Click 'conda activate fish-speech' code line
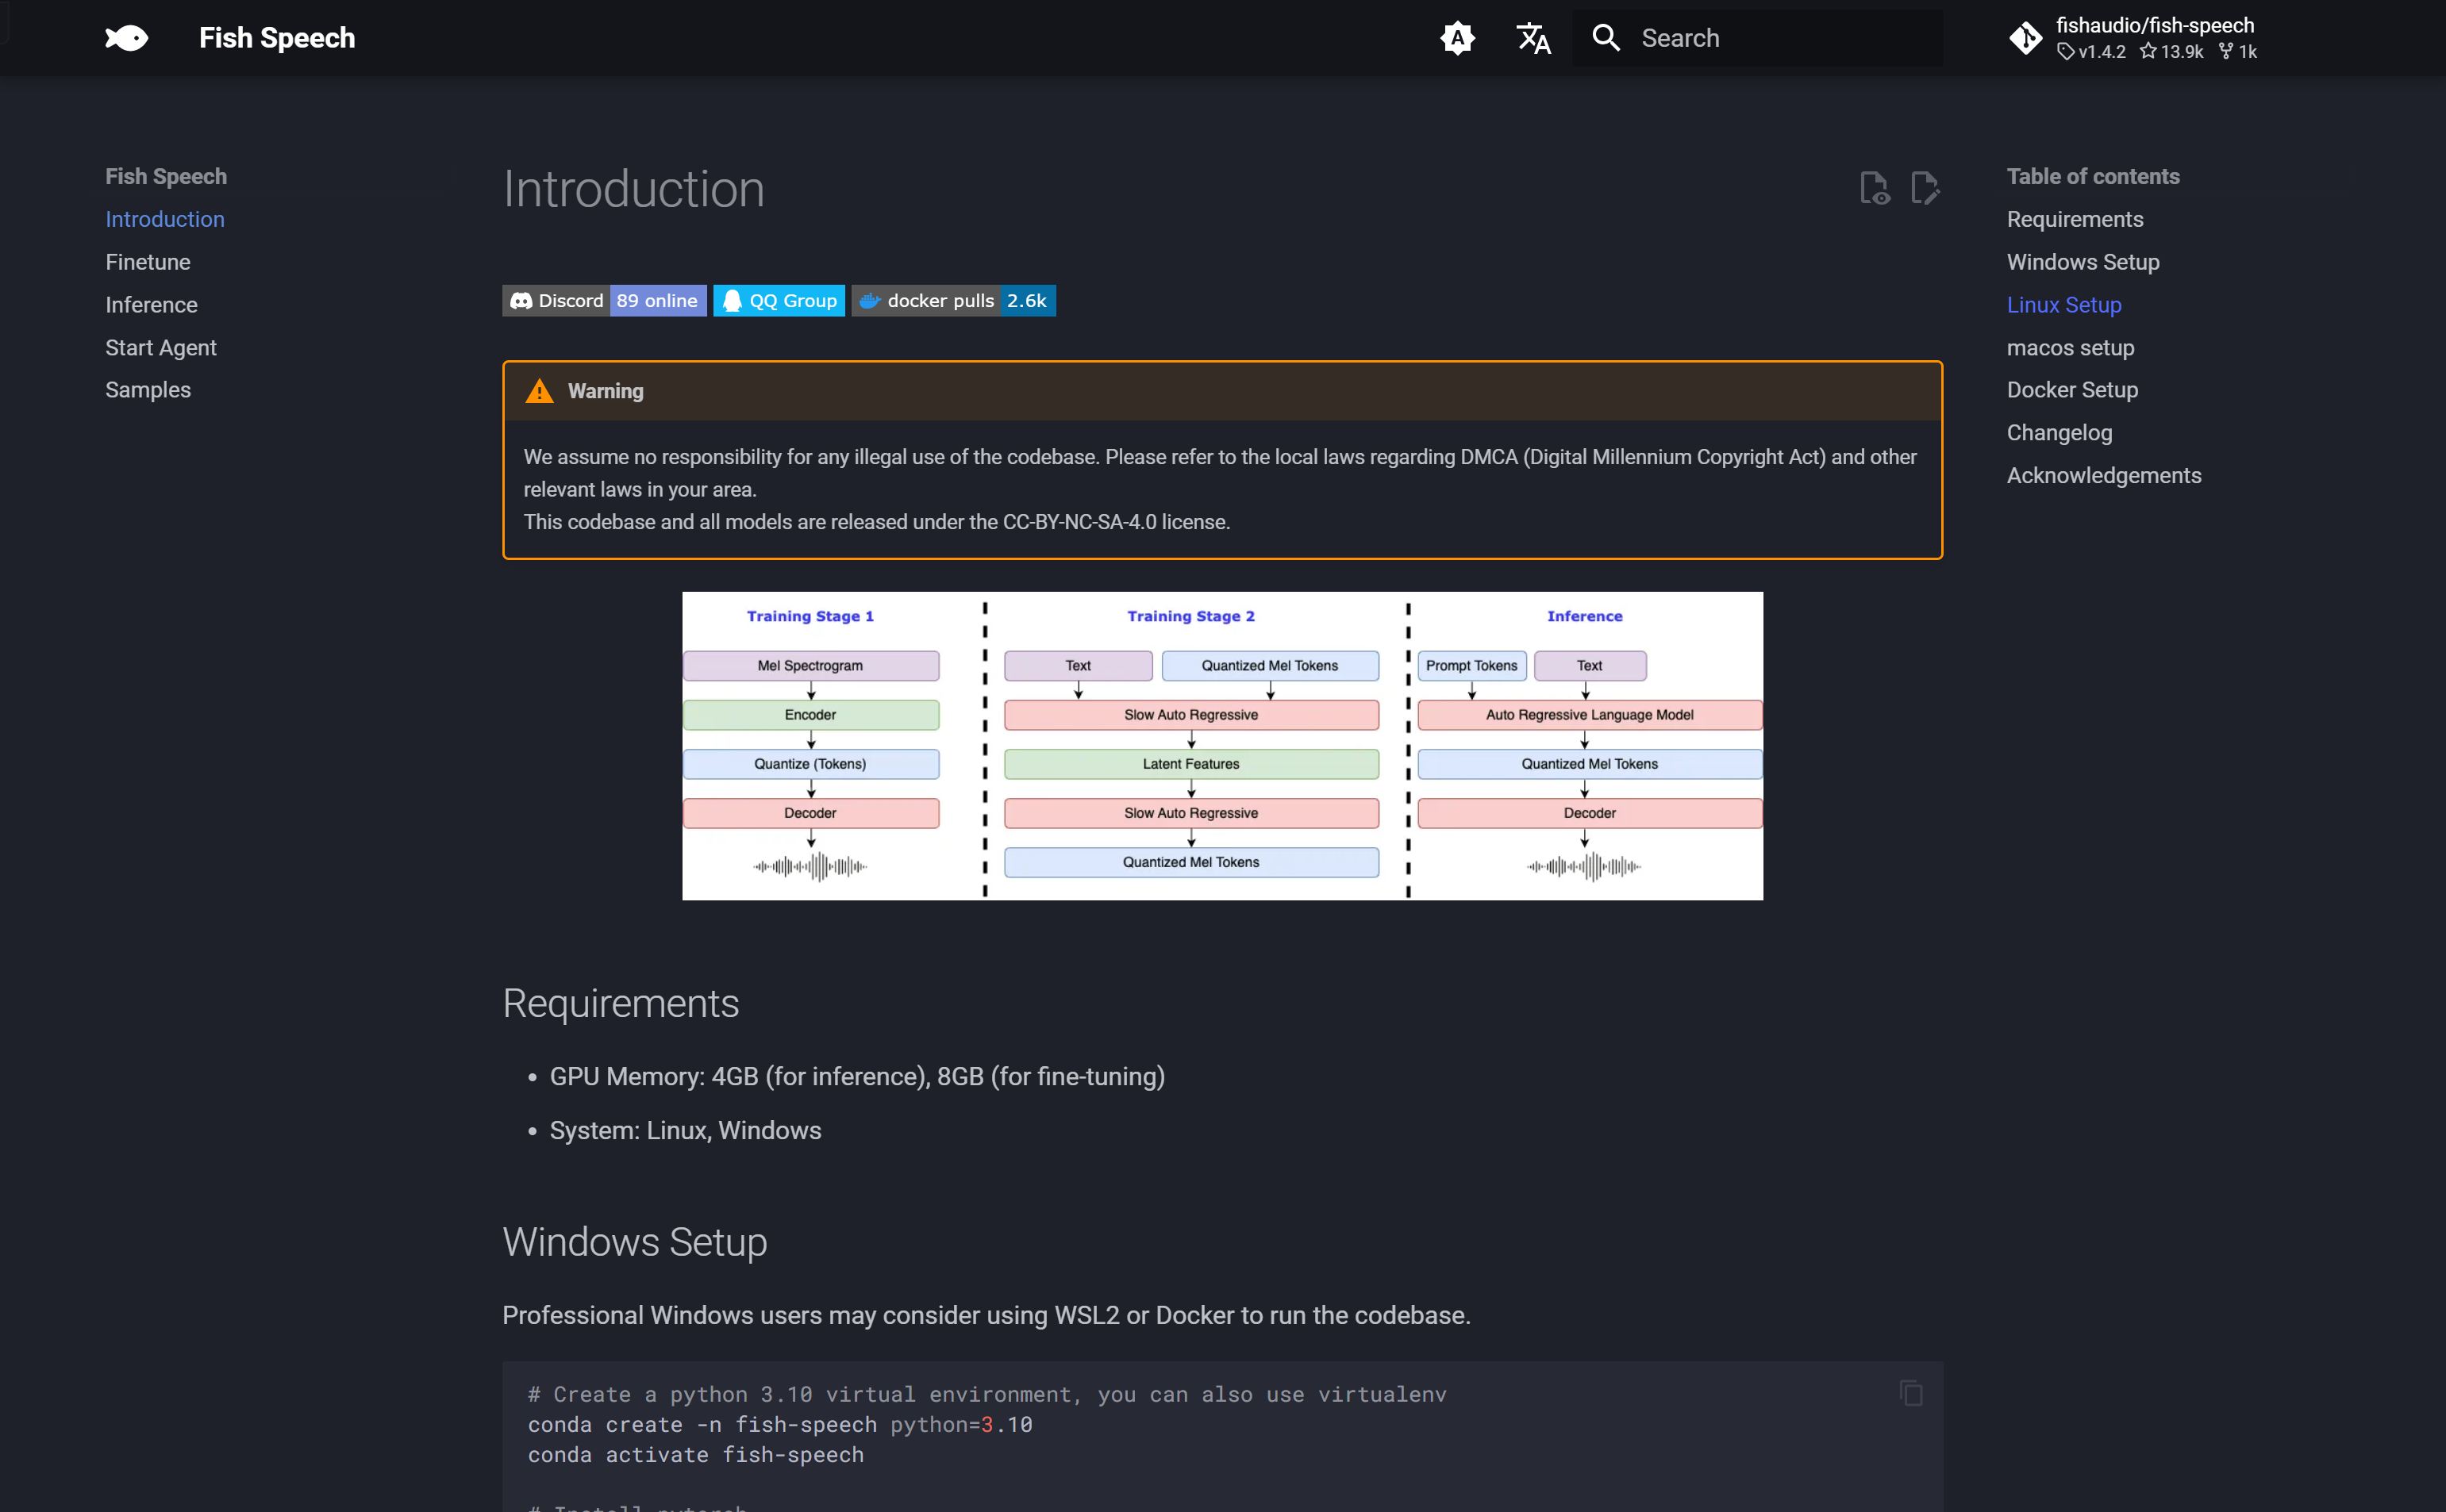 pyautogui.click(x=695, y=1455)
